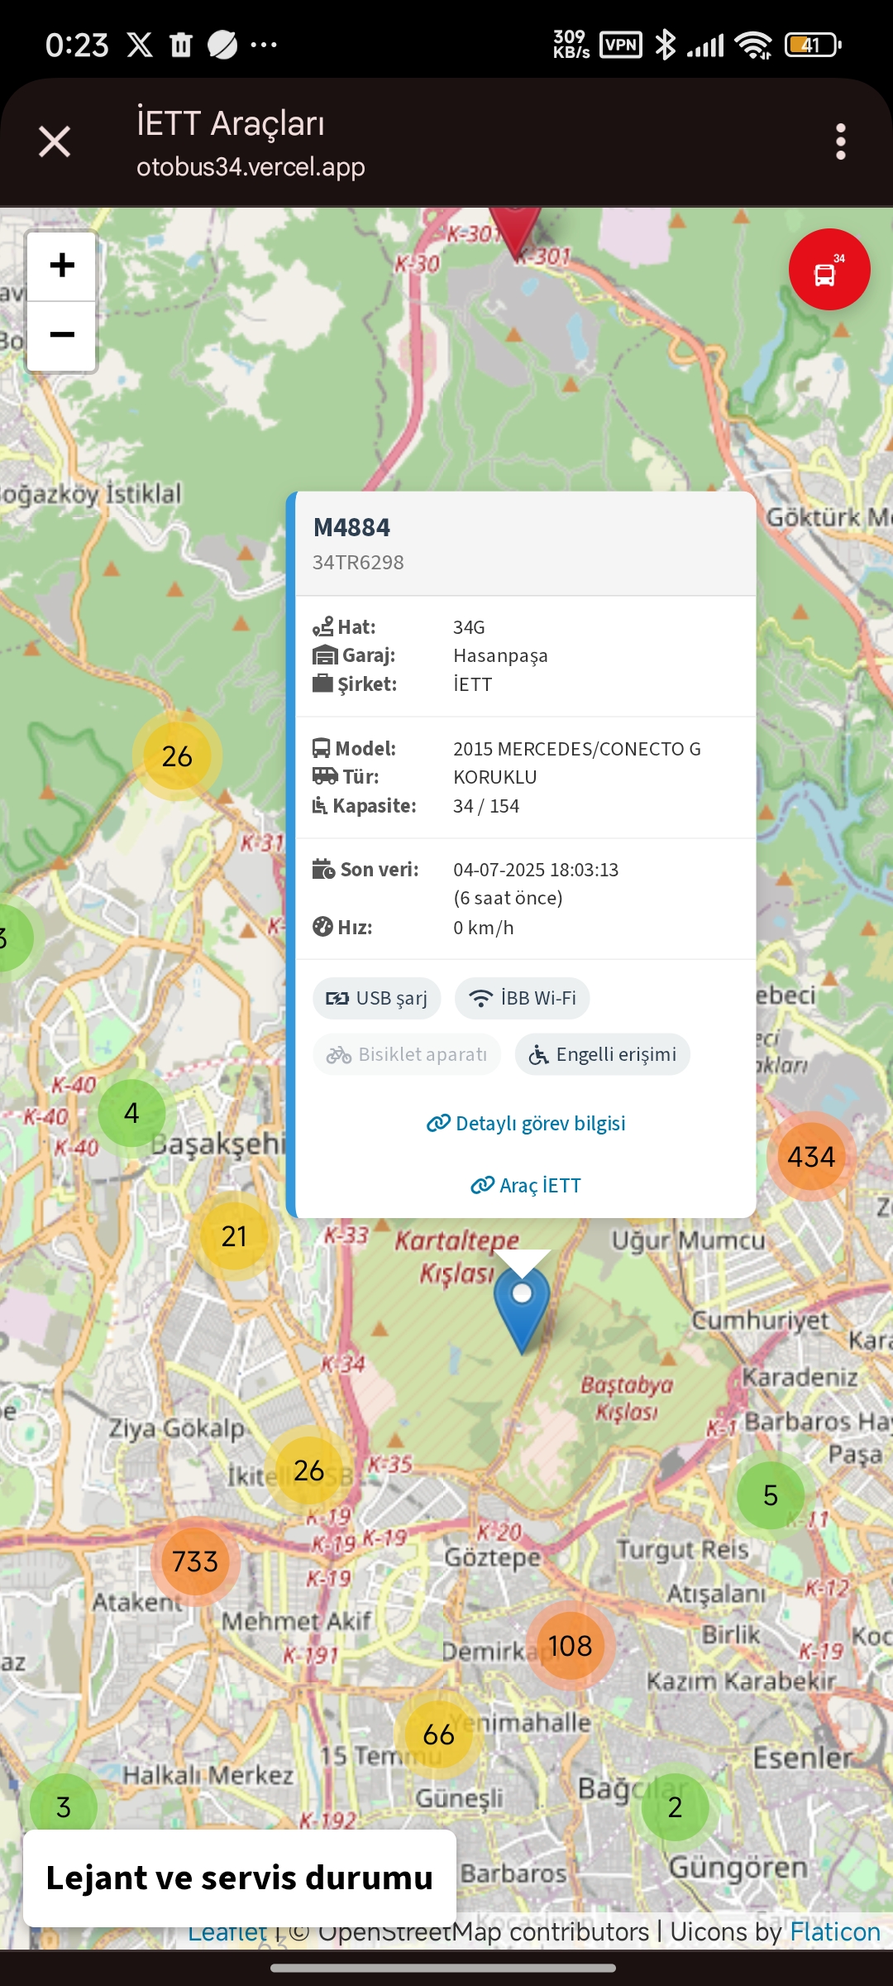Tap the briefcase icon beside Şirket
This screenshot has width=893, height=1986.
322,684
